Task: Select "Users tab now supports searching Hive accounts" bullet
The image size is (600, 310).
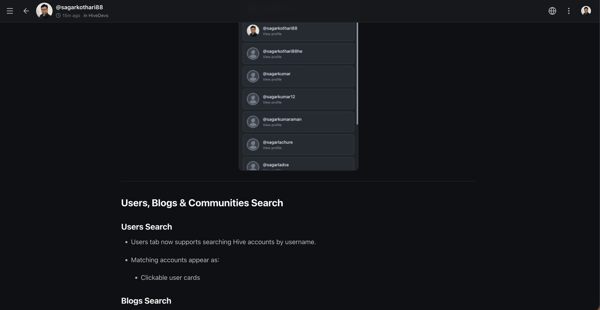Action: 224,242
